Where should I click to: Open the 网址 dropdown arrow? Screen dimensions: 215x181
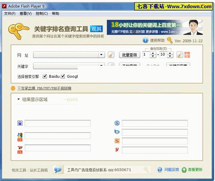coord(101,55)
